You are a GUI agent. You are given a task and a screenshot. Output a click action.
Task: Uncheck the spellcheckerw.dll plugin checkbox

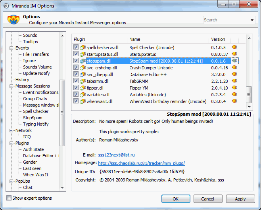(76, 47)
